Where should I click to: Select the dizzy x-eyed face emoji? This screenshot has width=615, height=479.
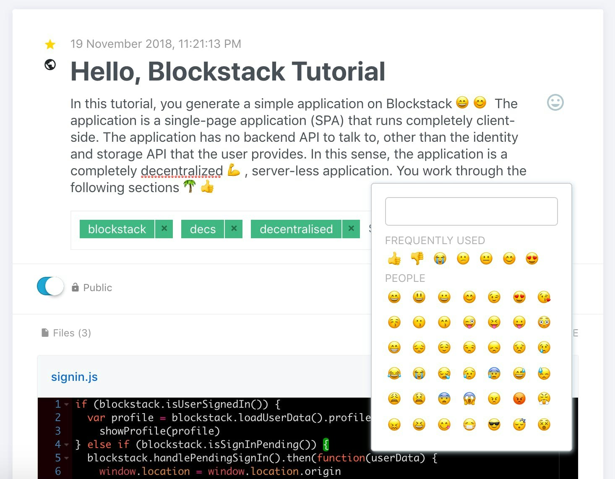coord(544,424)
